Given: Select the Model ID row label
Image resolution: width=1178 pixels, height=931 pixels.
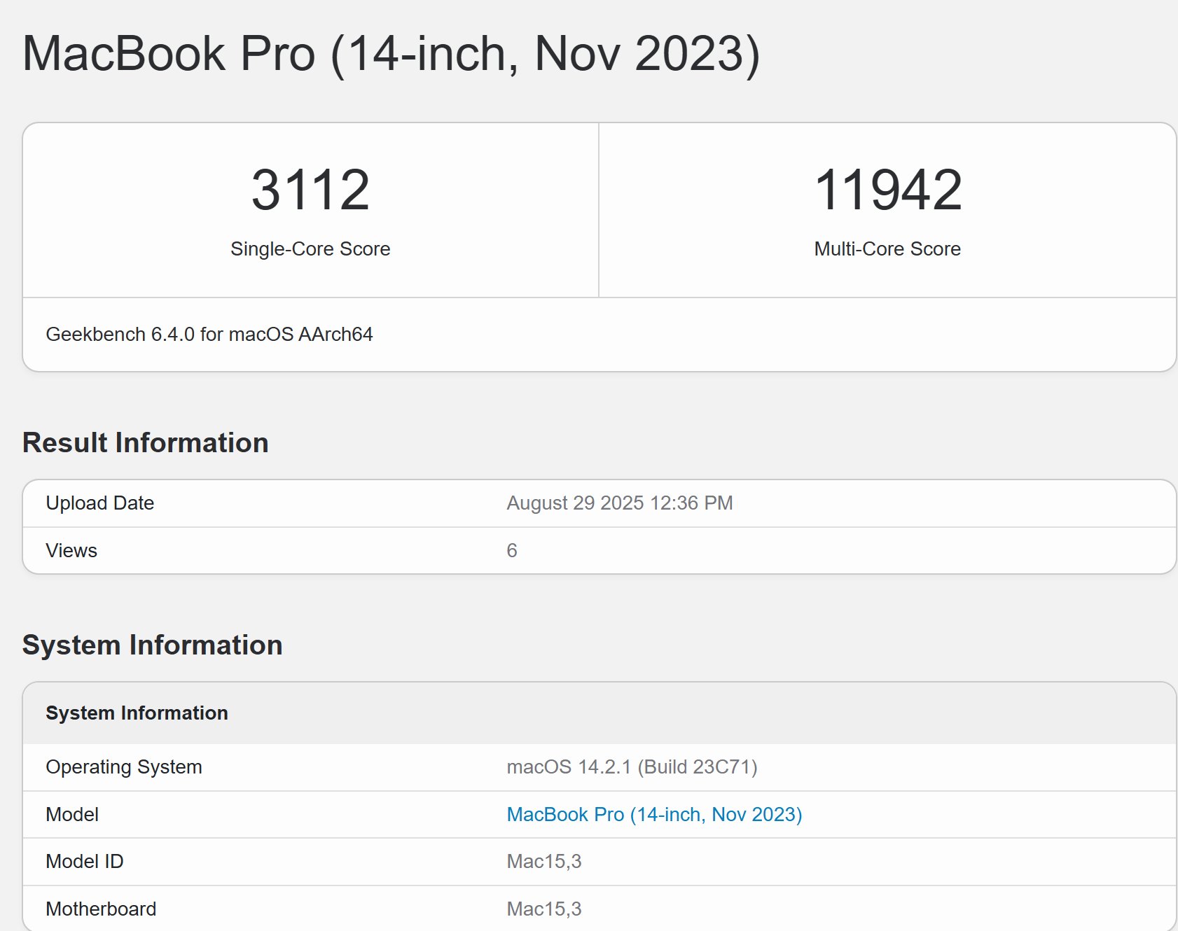Looking at the screenshot, I should click(x=85, y=861).
